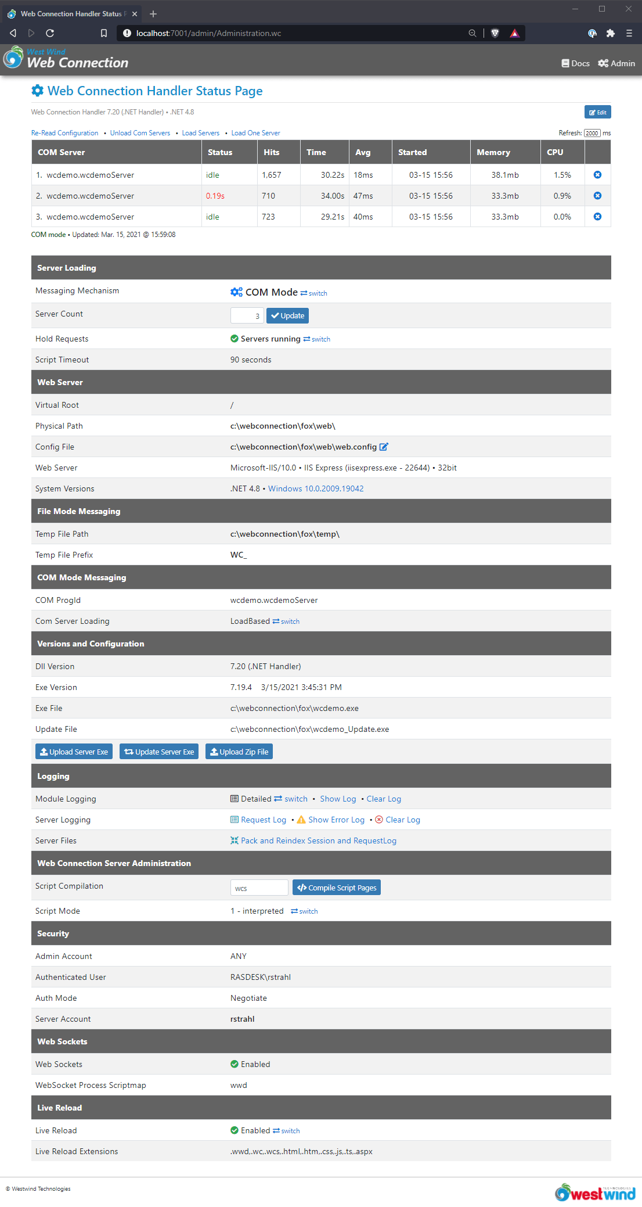Clear the Server Logging log
Viewport: 642px width, 1207px height.
[x=403, y=820]
